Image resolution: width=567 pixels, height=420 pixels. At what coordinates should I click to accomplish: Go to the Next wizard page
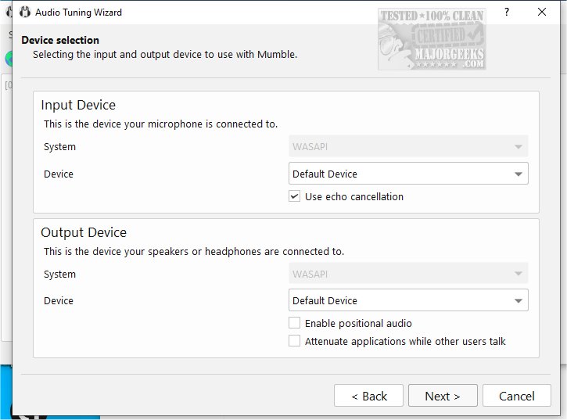point(442,396)
